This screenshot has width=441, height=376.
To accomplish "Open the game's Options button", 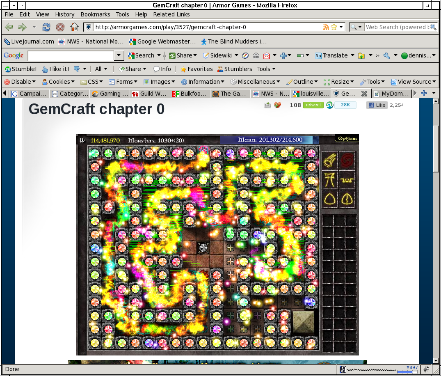I will tap(347, 139).
